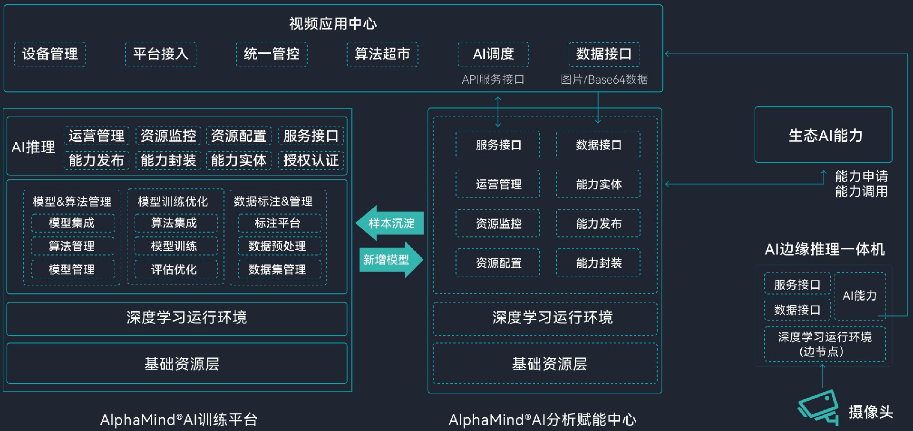
Task: Select the 模型管理 box
Action: click(x=73, y=269)
